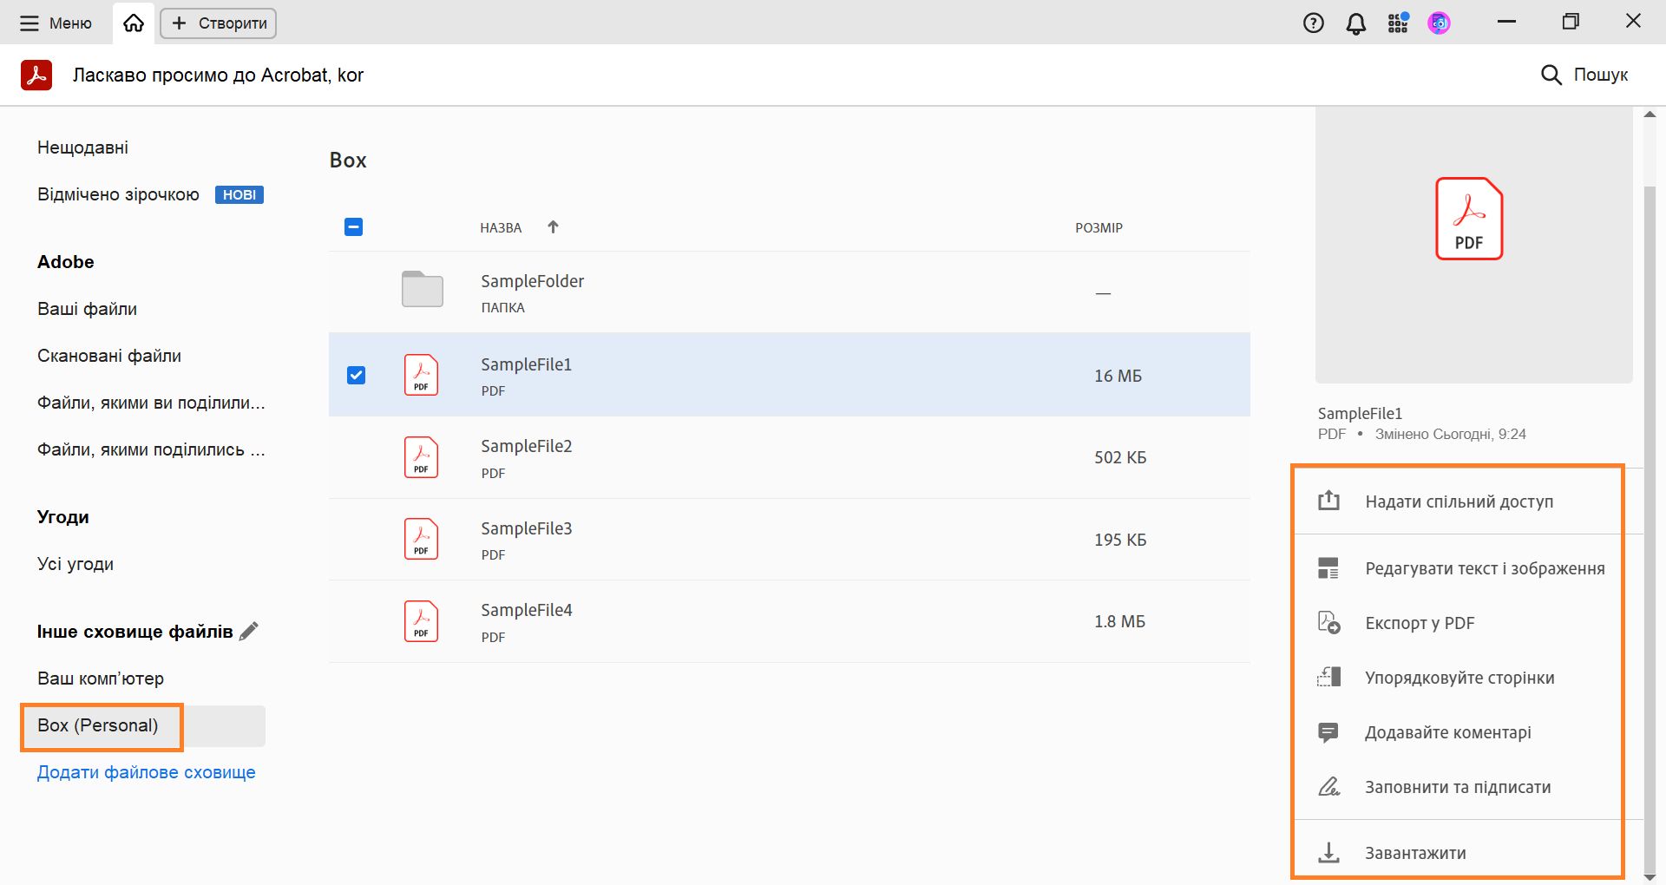Open the SampleFolder folder row
Viewport: 1666px width, 885px height.
tap(532, 291)
